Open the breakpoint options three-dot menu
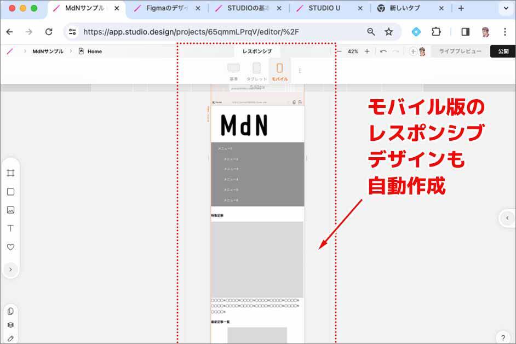 [x=300, y=71]
